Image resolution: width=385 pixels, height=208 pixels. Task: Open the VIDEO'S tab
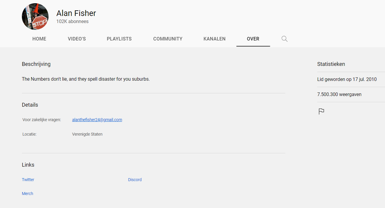[77, 39]
